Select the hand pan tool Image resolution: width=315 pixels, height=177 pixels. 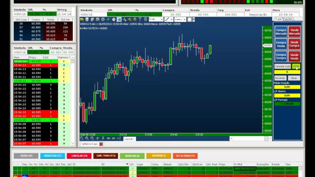[x=114, y=20]
